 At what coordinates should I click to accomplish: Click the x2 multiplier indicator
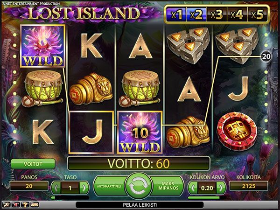[x=196, y=14]
